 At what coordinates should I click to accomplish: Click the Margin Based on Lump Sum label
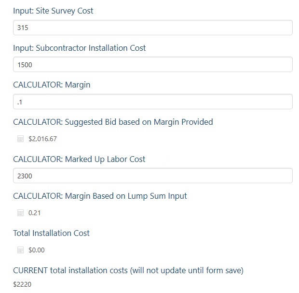(100, 196)
